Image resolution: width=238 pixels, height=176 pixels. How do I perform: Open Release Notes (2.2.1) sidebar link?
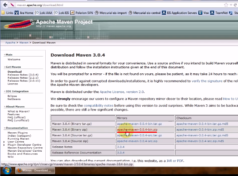point(23,78)
